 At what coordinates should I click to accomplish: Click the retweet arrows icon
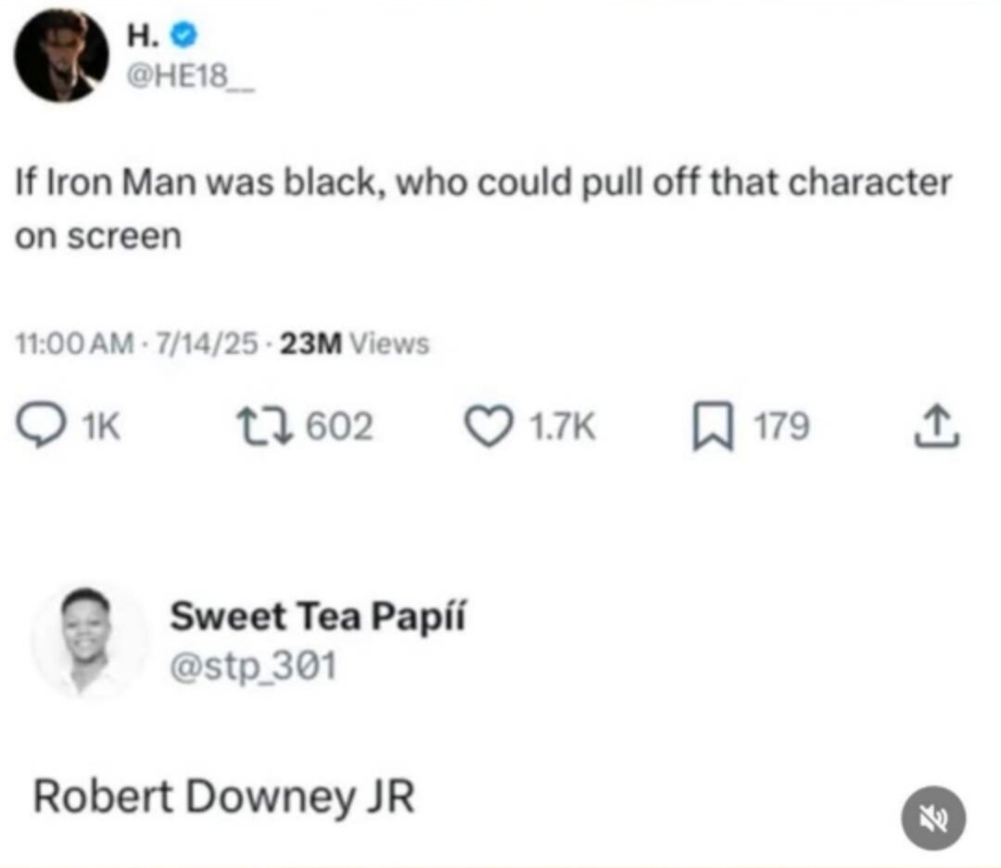pos(265,426)
